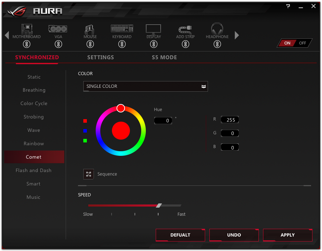Select the Display device icon

click(x=153, y=29)
